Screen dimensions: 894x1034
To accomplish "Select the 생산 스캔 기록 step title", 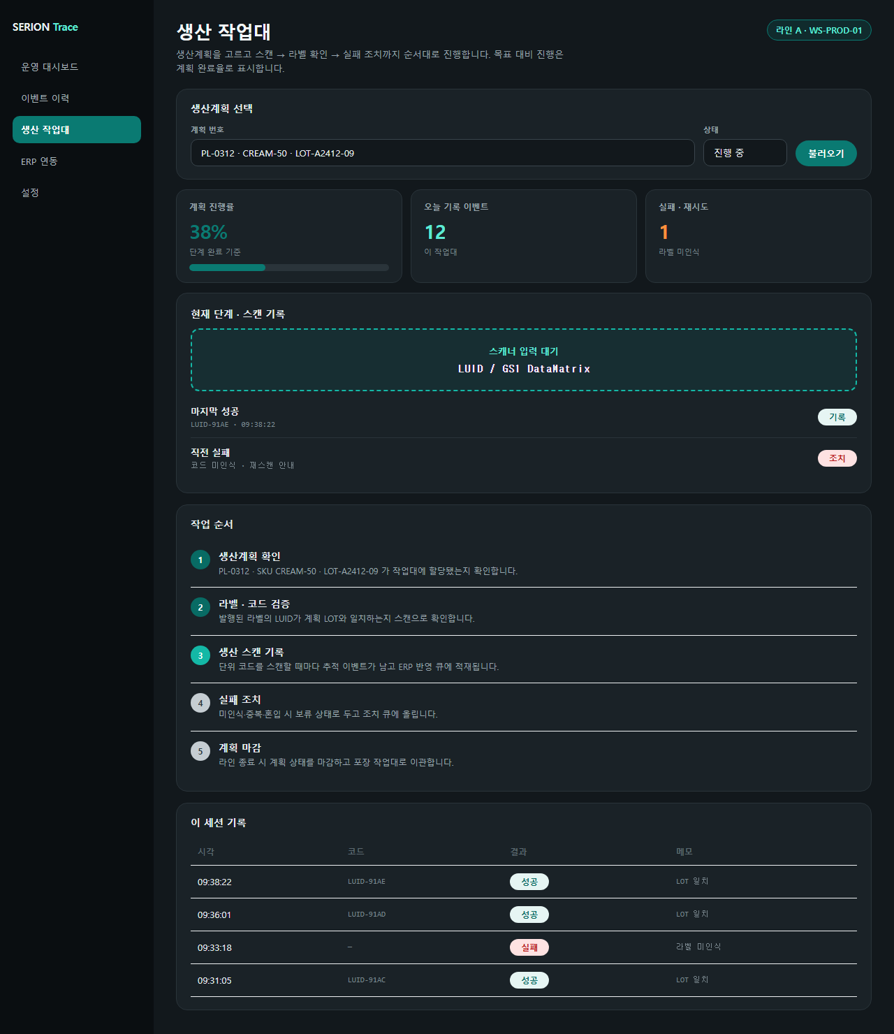I will pyautogui.click(x=251, y=652).
